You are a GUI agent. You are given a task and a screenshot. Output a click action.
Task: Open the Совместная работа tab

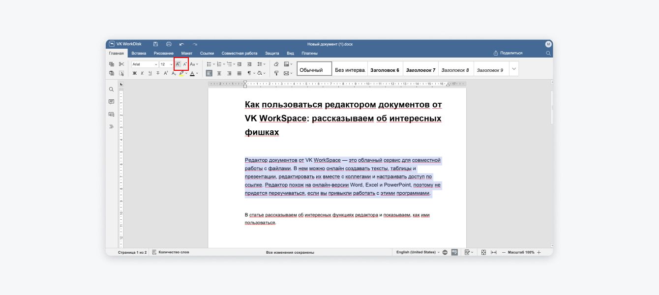[240, 53]
